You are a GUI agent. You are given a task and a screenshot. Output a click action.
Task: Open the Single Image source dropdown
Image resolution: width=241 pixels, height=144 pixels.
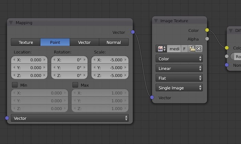pos(179,88)
